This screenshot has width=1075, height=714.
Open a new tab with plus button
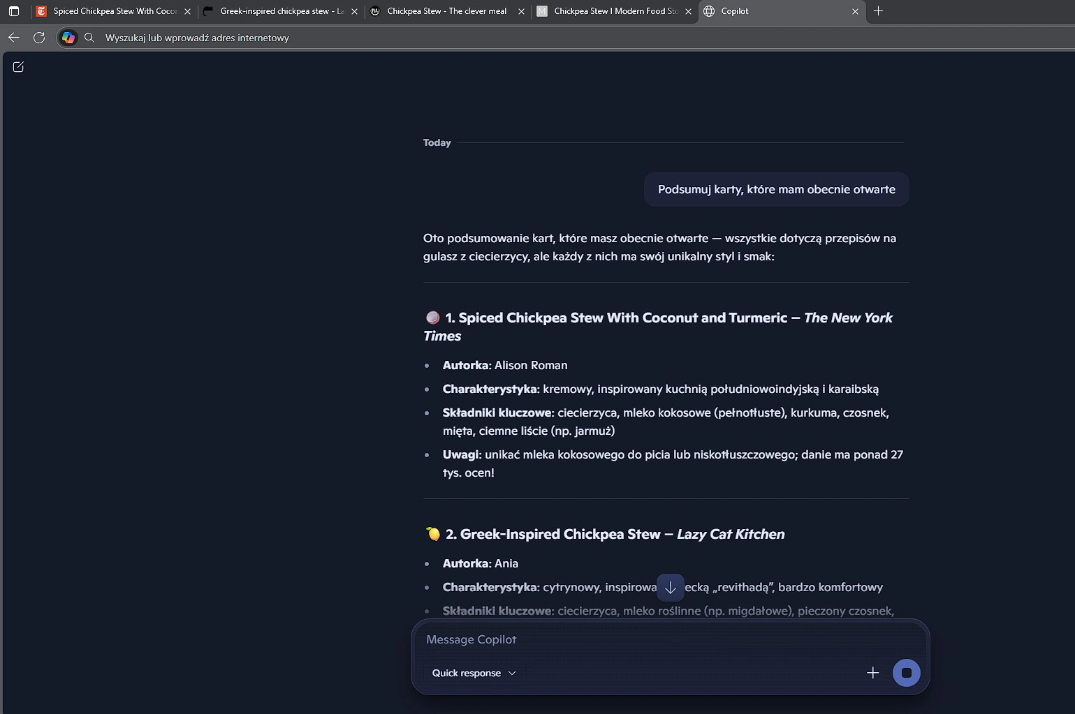click(878, 11)
